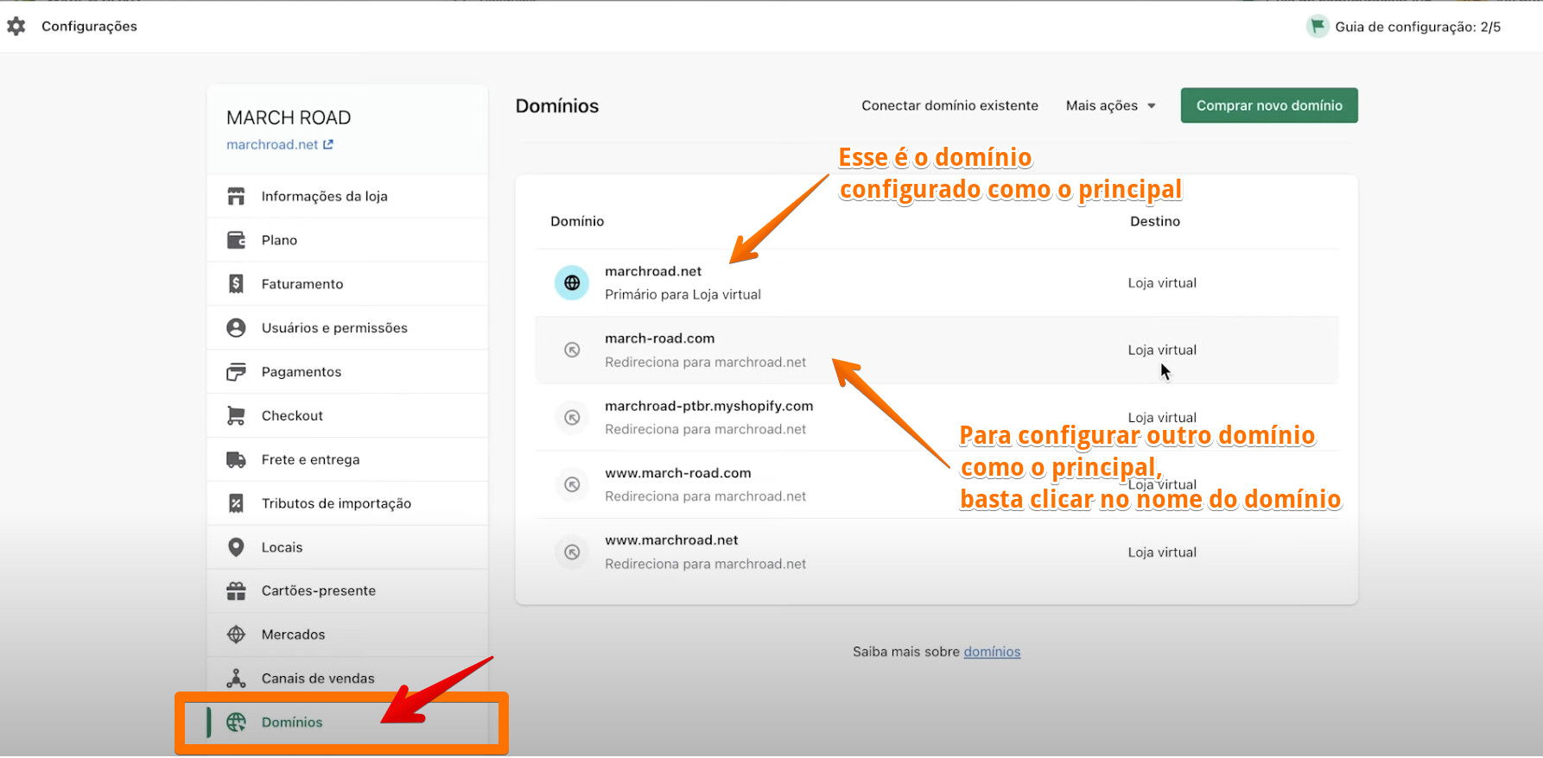Click the Domínios globe icon in sidebar
This screenshot has height=758, width=1543.
click(x=236, y=723)
